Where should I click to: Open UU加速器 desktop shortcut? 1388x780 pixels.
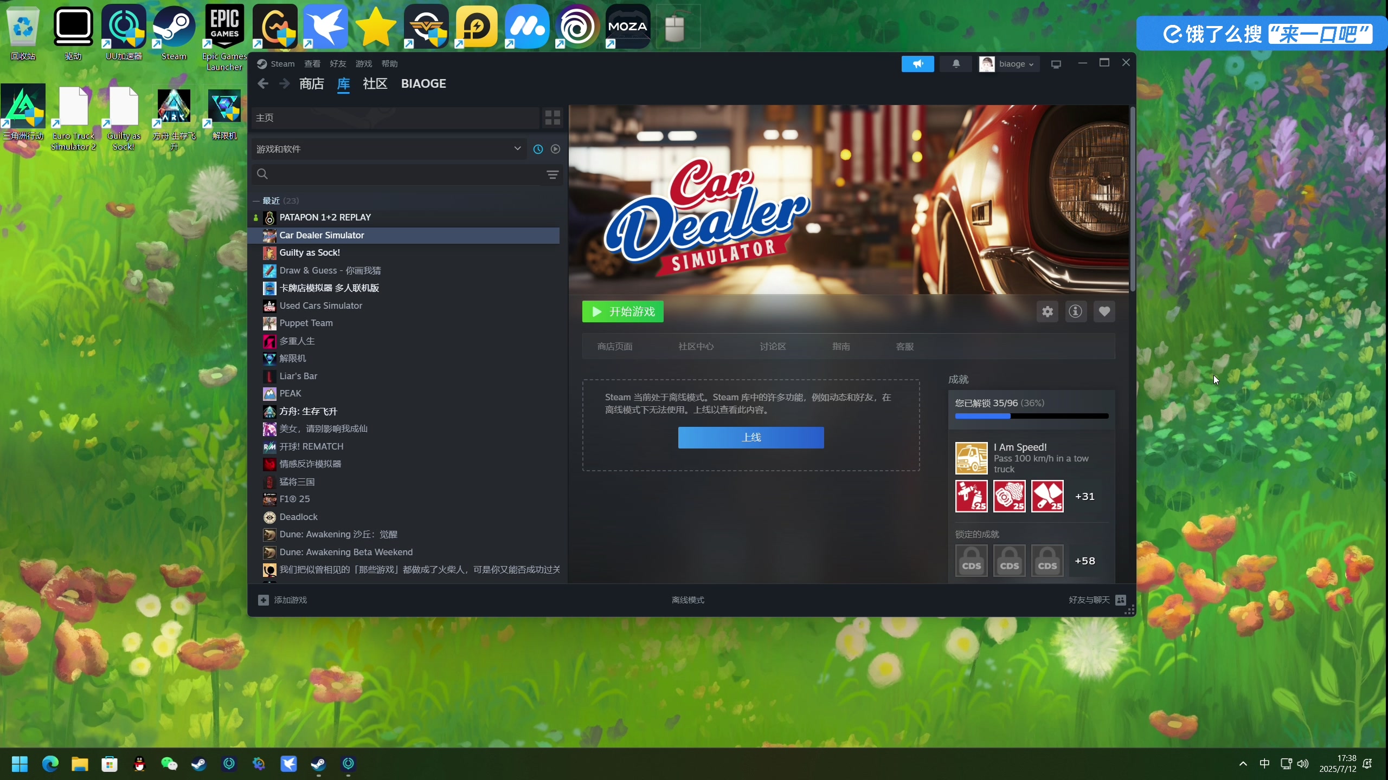pyautogui.click(x=124, y=32)
